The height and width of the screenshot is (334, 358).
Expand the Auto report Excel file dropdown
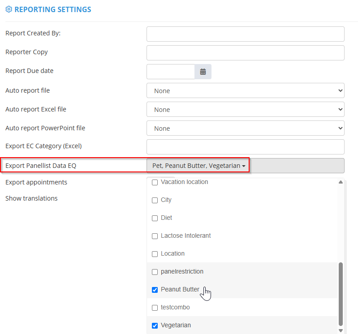[x=245, y=109]
